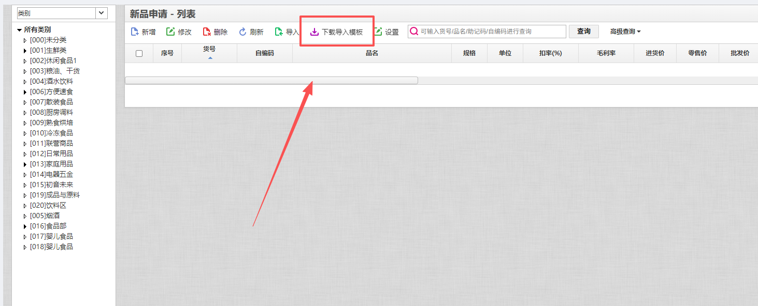Viewport: 758px width, 306px height.
Task: Click the horizontal scrollbar under the table
Action: pos(271,80)
